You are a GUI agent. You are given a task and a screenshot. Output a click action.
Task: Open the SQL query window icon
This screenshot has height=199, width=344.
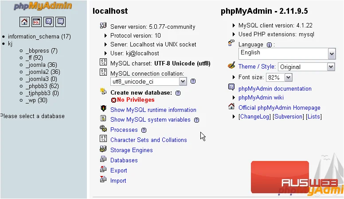click(36, 22)
